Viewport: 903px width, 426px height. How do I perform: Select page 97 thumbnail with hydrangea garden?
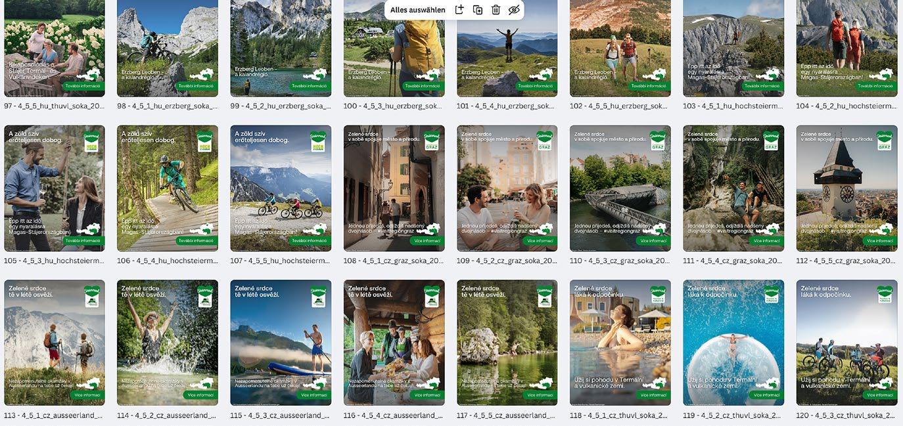[x=55, y=48]
